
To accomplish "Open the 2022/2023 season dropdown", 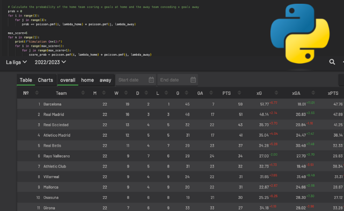I will pos(50,62).
